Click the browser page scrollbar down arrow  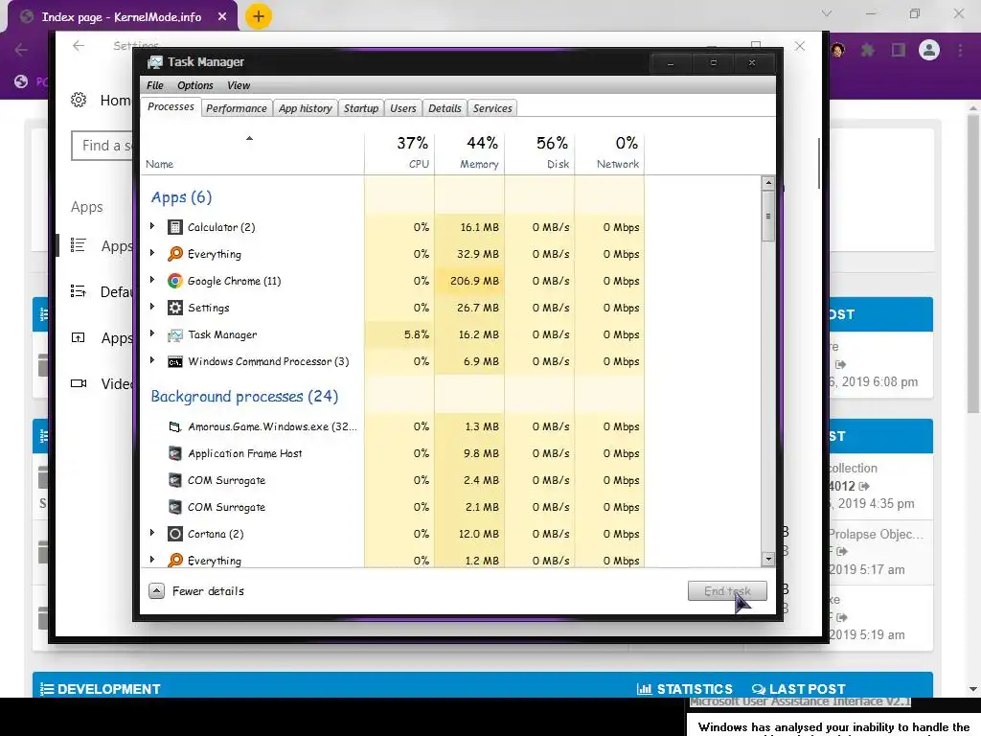(x=973, y=690)
